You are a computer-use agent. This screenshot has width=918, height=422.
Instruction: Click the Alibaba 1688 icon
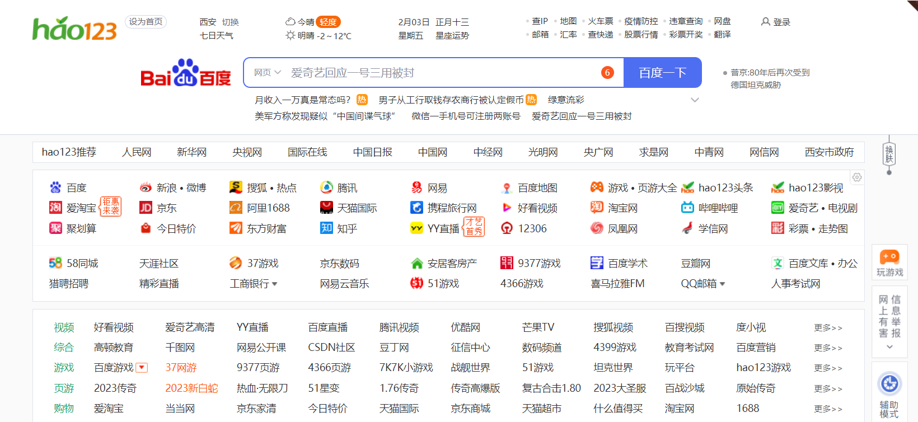point(236,208)
